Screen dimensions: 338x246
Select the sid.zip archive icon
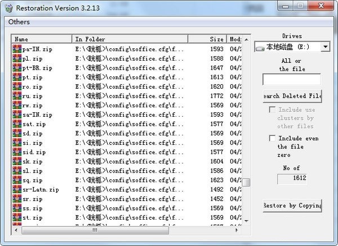point(16,152)
